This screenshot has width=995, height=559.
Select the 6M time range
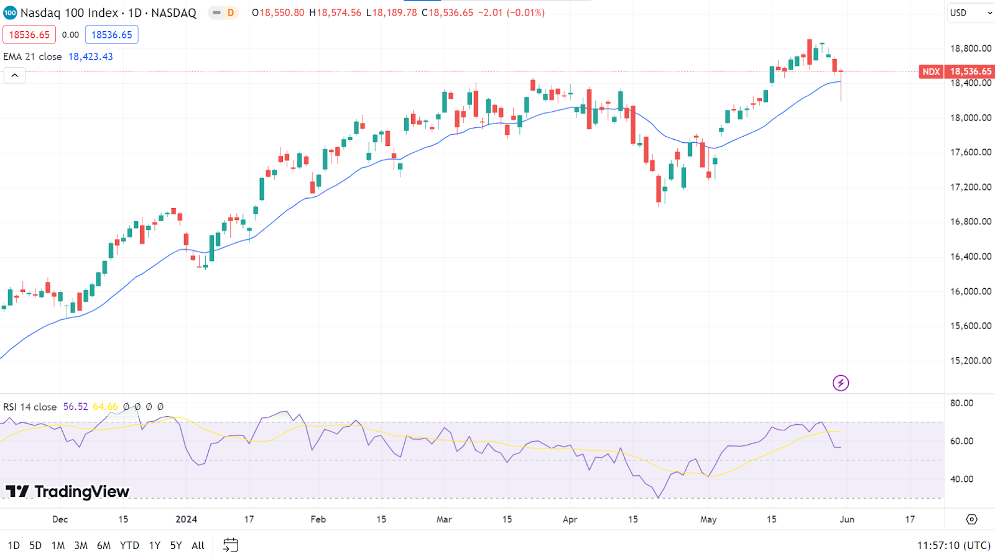point(104,545)
